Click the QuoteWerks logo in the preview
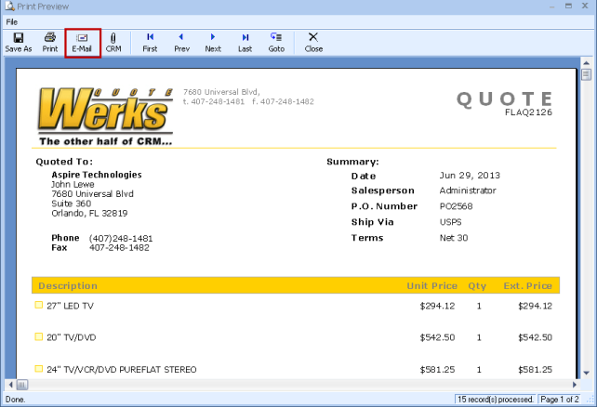This screenshot has height=407, width=597. point(105,114)
